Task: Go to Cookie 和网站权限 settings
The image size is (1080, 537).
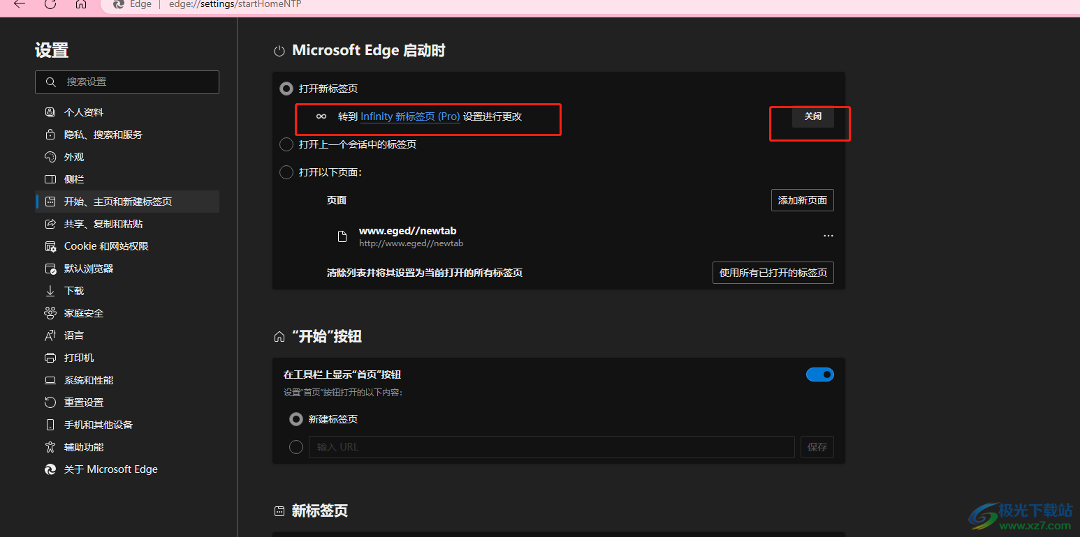Action: [x=127, y=246]
